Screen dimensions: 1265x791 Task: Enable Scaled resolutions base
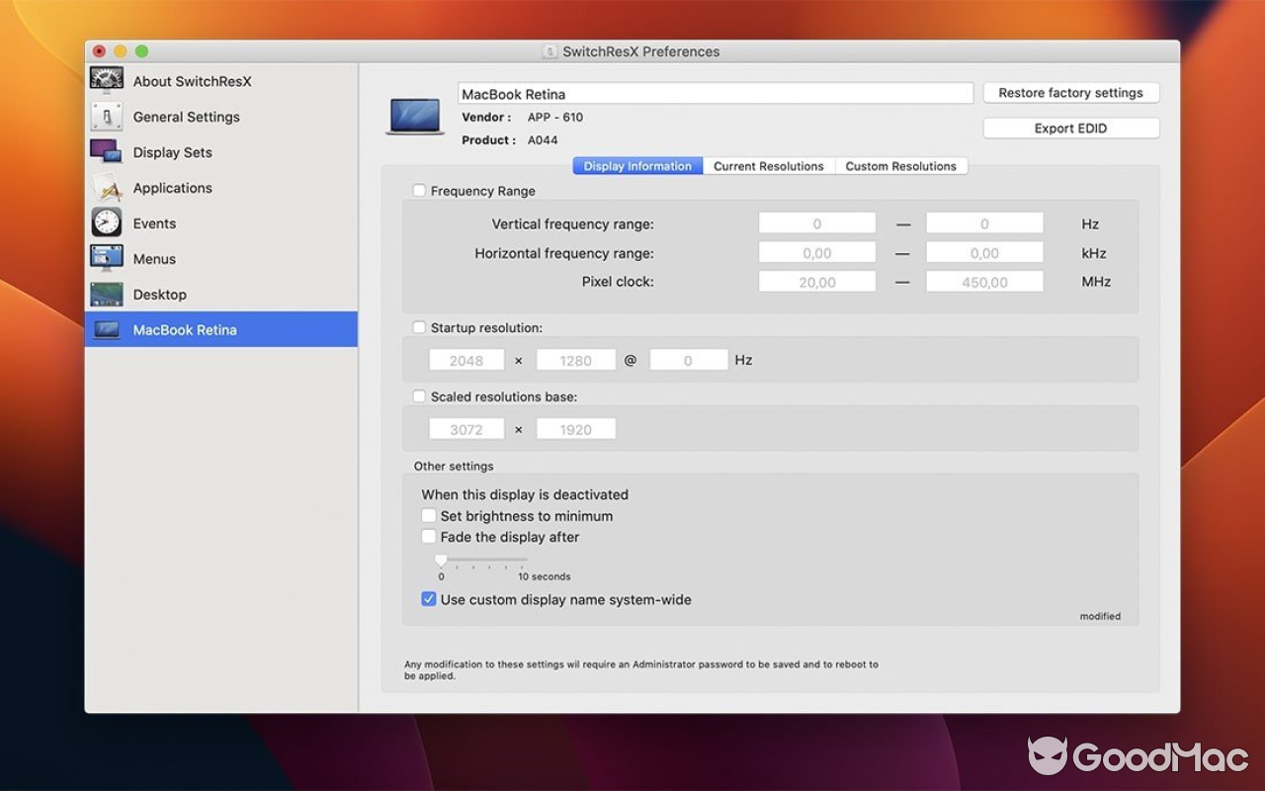point(419,395)
